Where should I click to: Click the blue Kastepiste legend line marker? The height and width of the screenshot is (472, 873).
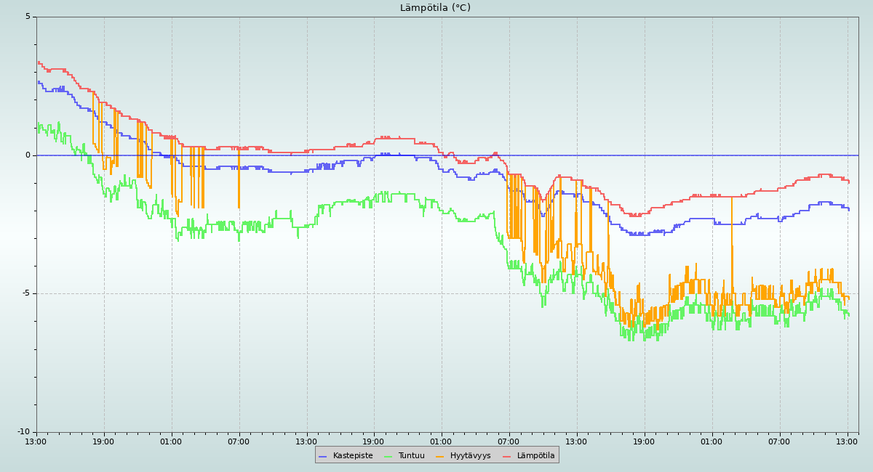click(322, 456)
